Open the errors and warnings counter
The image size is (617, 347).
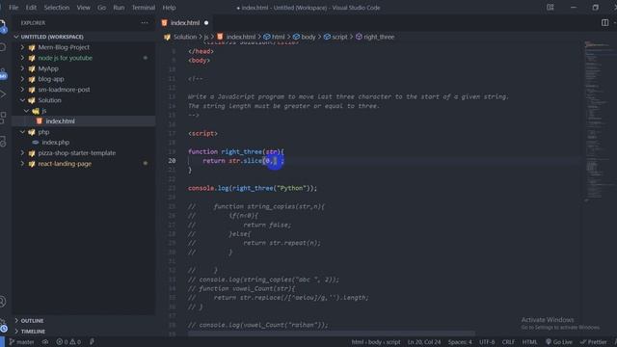coord(68,342)
